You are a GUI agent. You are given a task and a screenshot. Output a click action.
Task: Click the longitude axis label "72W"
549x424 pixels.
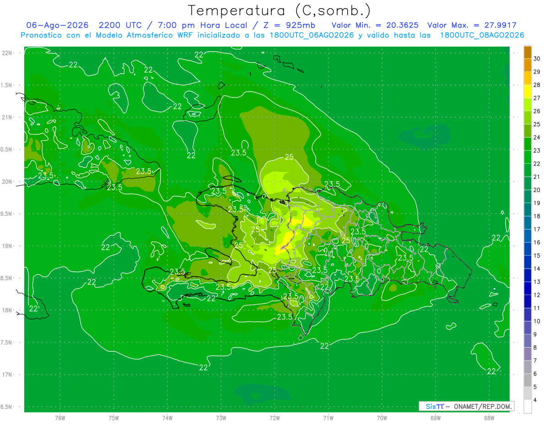274,419
